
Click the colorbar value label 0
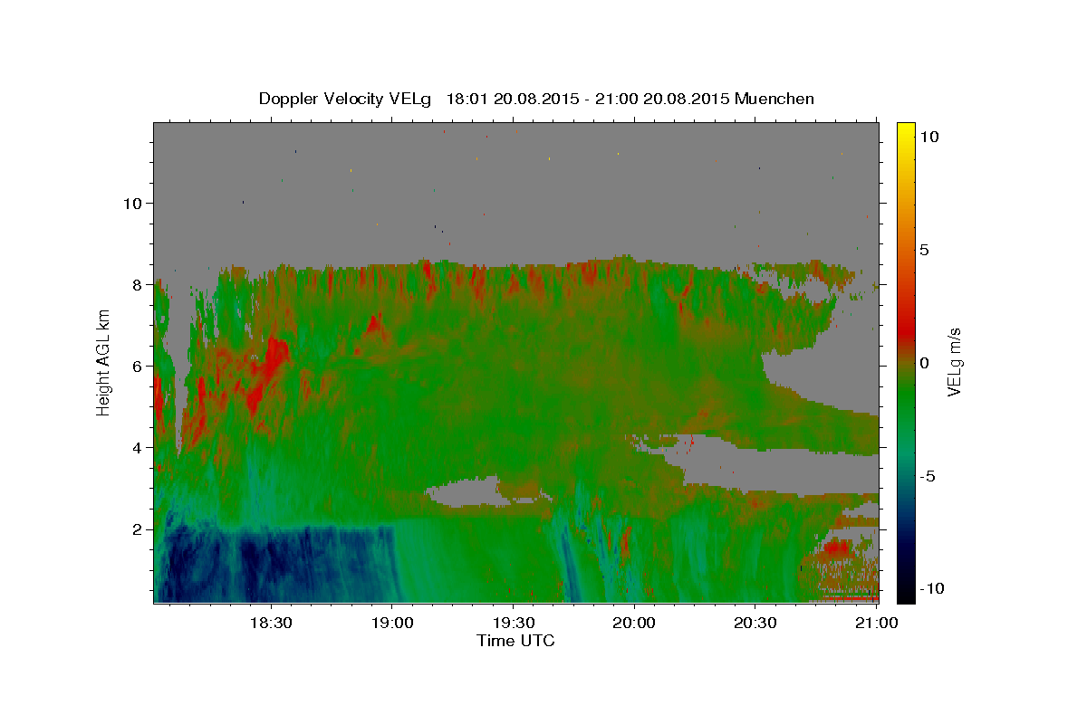tap(924, 363)
